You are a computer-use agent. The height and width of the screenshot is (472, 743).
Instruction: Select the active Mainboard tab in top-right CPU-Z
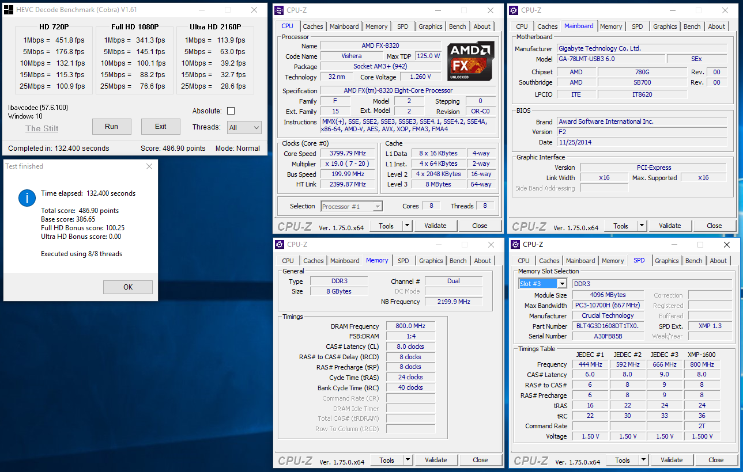579,26
